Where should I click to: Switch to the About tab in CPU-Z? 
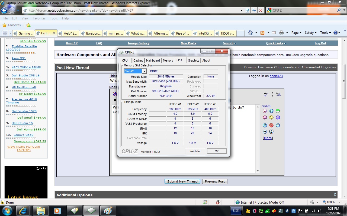pyautogui.click(x=206, y=60)
